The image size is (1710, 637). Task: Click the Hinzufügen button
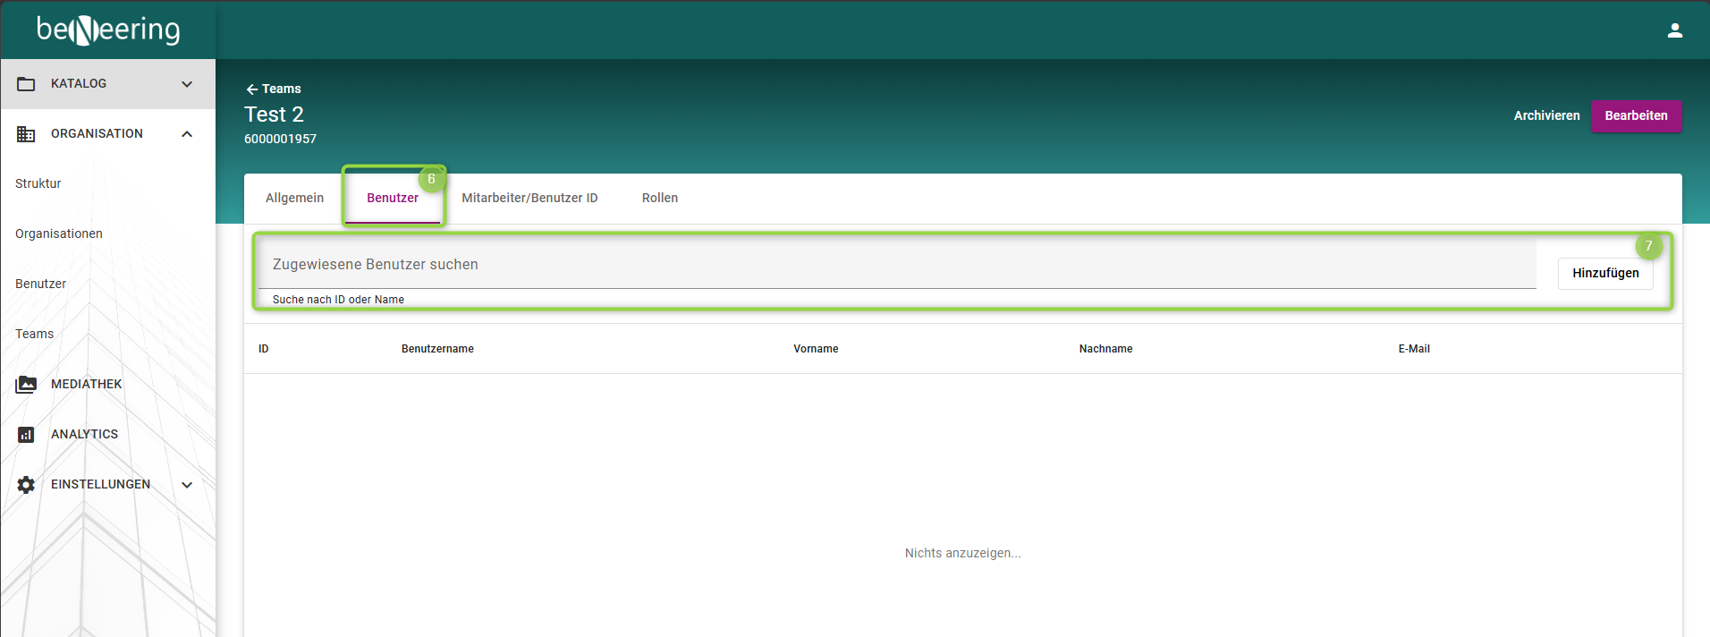(x=1605, y=273)
